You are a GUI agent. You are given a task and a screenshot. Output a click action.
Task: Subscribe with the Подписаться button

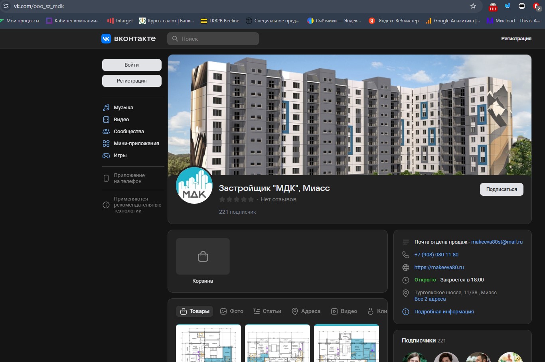502,189
